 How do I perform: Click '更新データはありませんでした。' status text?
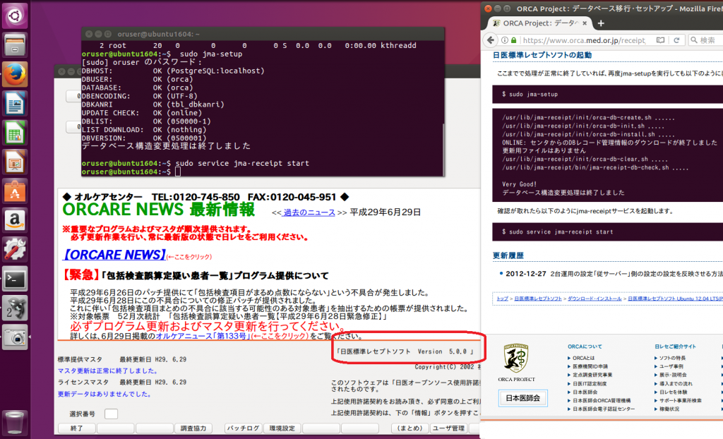click(x=105, y=395)
